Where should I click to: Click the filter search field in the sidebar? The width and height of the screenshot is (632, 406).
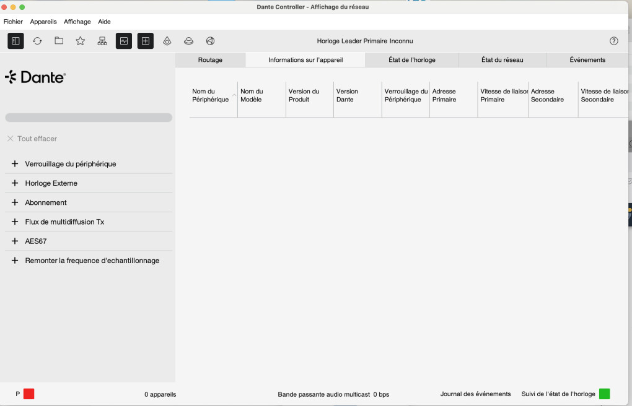(x=89, y=118)
